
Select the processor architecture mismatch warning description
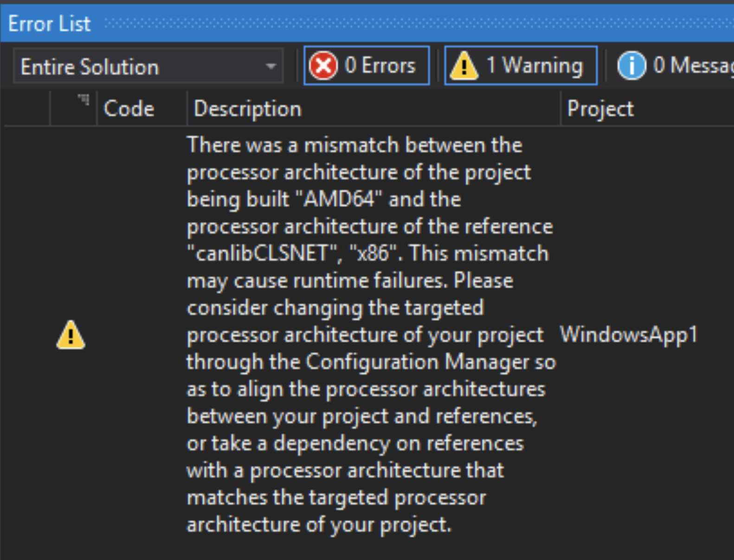click(x=371, y=335)
